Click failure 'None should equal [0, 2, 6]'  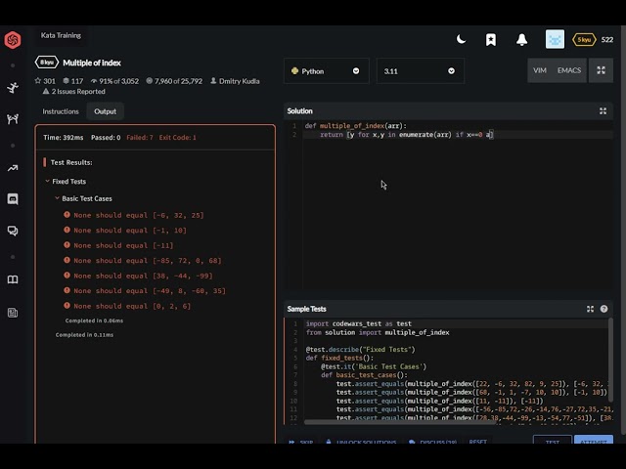point(132,306)
